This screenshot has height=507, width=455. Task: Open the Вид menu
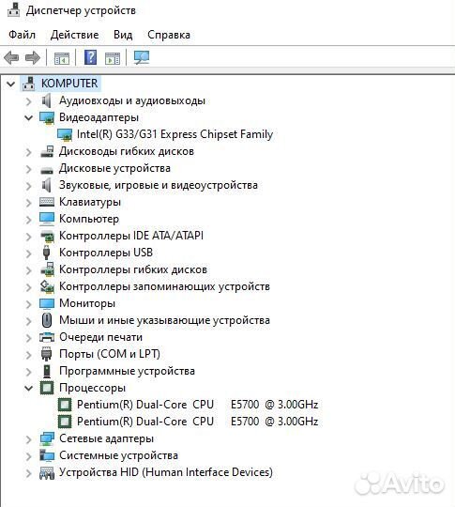[x=123, y=35]
